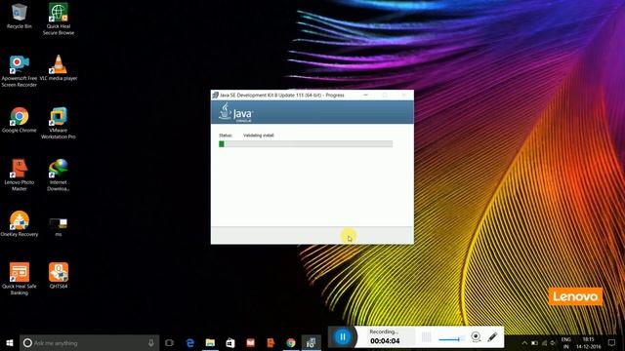Click the recording timer 00:04:04
625x351 pixels.
[385, 341]
